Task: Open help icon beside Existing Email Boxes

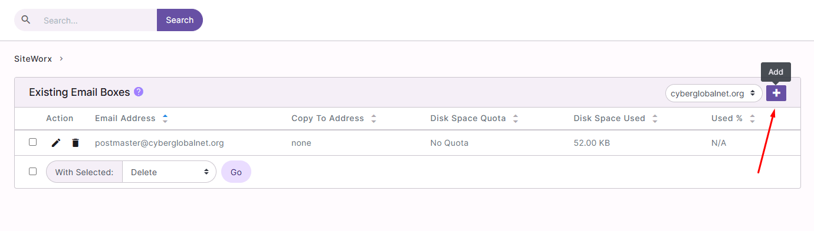Action: (139, 92)
